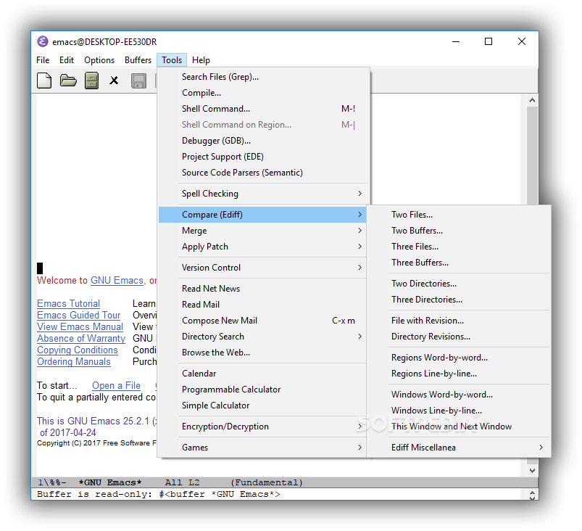Expand the Merge submenu
Screen dimensions: 582x531
point(262,231)
